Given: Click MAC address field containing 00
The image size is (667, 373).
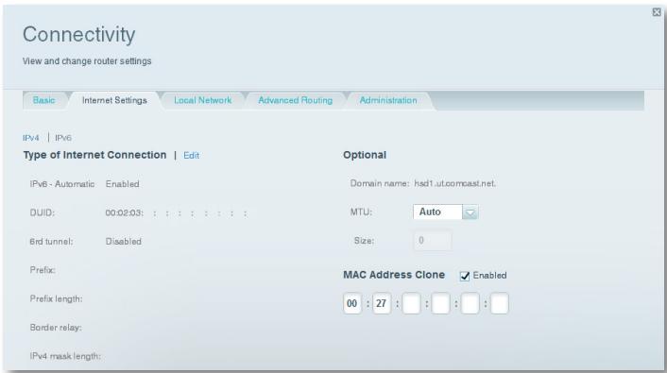Looking at the screenshot, I should click(x=352, y=304).
